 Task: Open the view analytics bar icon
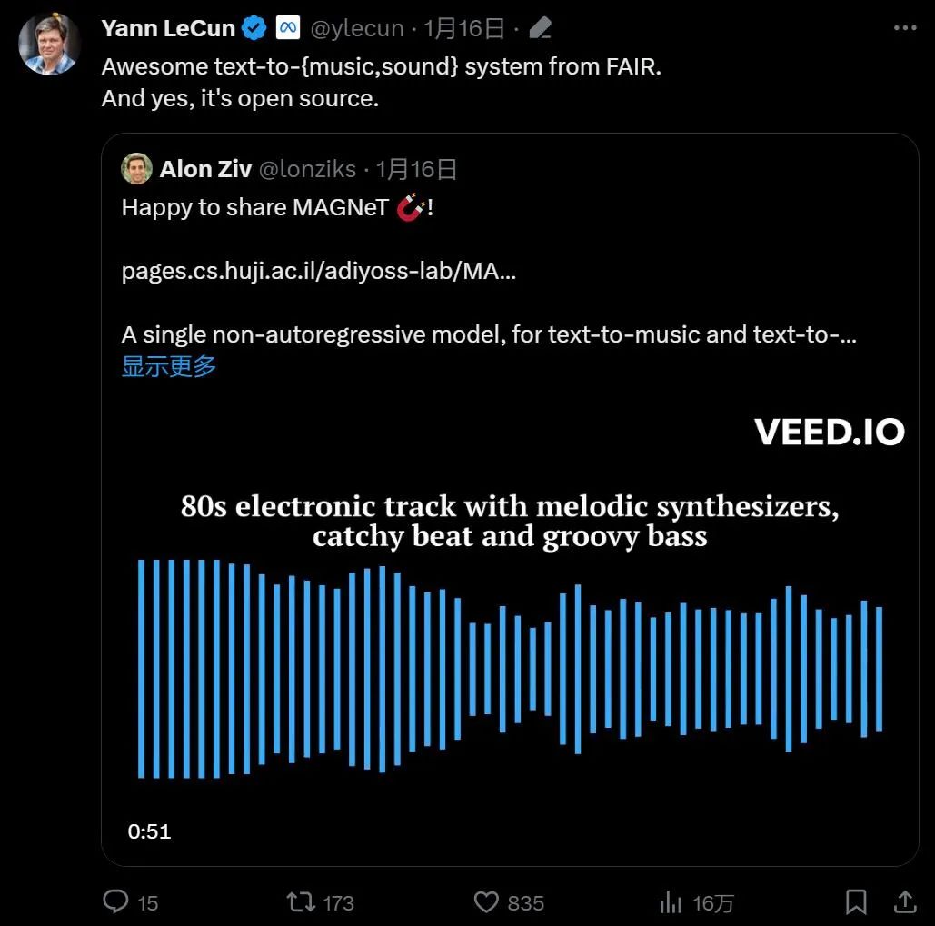pyautogui.click(x=671, y=901)
